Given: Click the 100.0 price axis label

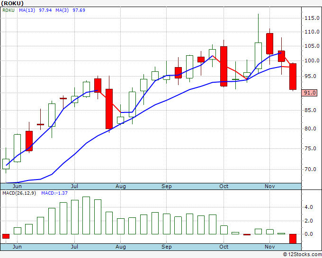Looking at the screenshot, I should [312, 60].
